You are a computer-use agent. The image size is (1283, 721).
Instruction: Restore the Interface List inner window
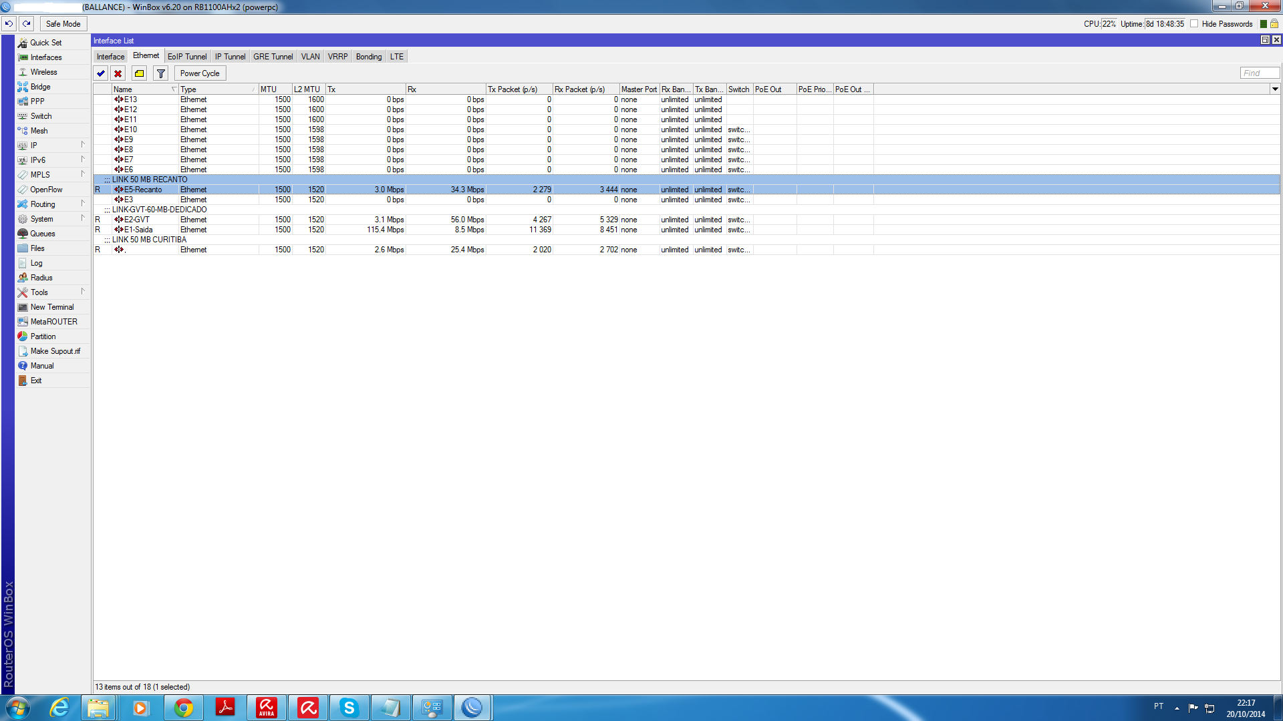pyautogui.click(x=1265, y=40)
